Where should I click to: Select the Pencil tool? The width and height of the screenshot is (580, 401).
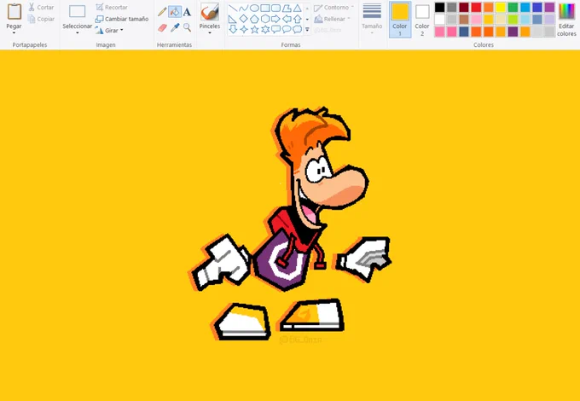[x=162, y=12]
